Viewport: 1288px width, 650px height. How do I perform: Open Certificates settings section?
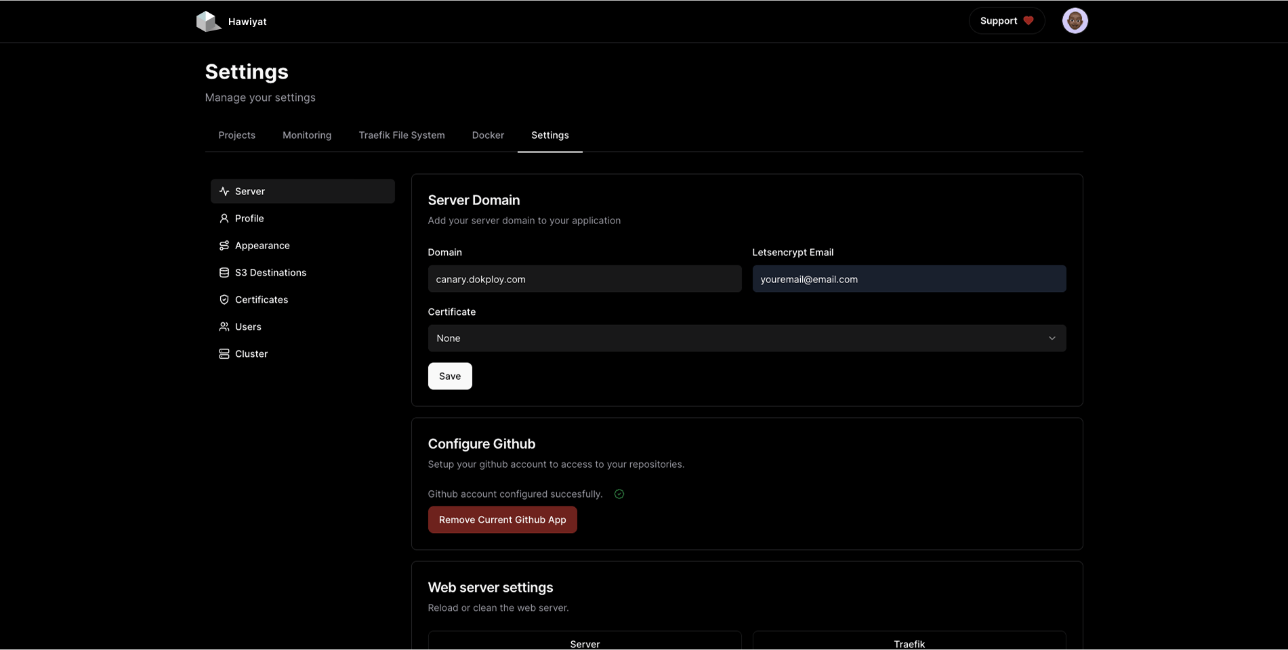[x=303, y=300]
